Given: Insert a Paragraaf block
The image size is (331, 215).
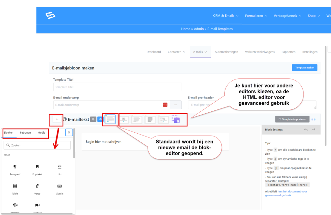Looking at the screenshot, I should click(15, 169).
